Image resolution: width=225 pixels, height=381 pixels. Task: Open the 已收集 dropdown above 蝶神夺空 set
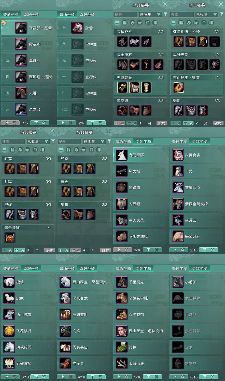click(150, 15)
